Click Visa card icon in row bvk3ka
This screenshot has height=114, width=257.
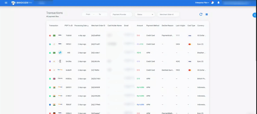click(x=190, y=61)
